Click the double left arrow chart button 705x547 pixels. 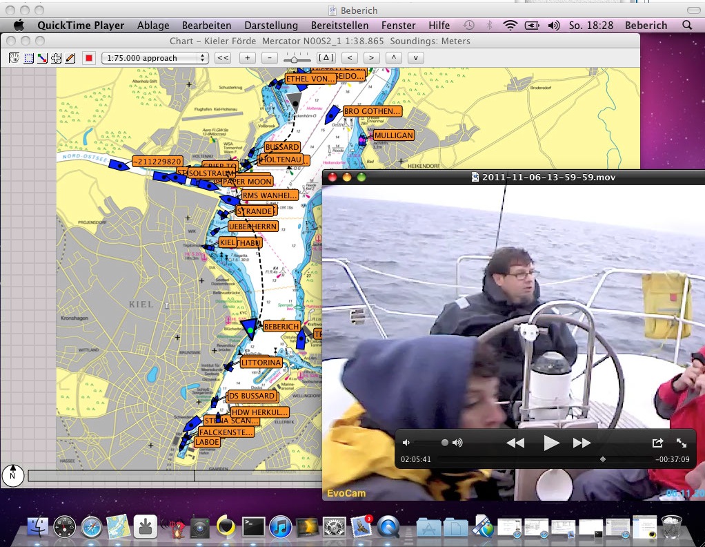click(223, 58)
